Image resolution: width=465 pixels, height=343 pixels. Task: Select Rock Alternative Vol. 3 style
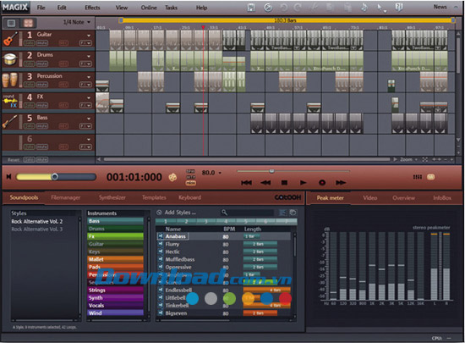(37, 230)
